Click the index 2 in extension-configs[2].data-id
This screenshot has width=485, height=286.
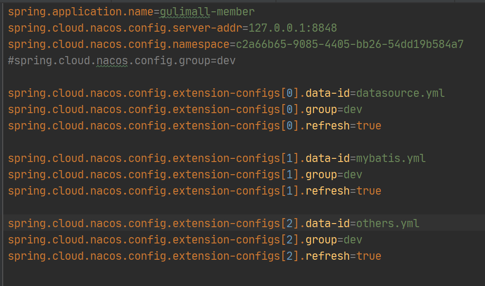(290, 224)
